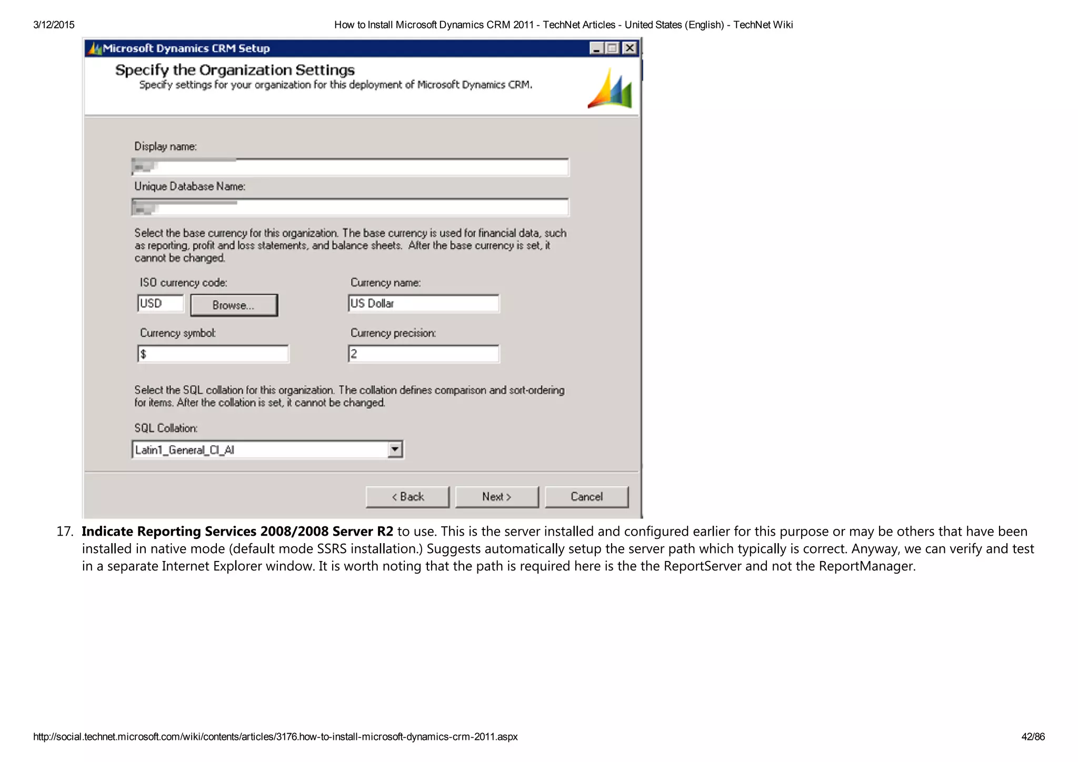
Task: Focus the Display name input field
Action: (x=350, y=167)
